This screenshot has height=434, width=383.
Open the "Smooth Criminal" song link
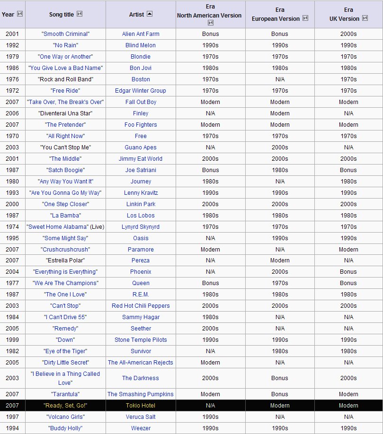click(x=65, y=34)
